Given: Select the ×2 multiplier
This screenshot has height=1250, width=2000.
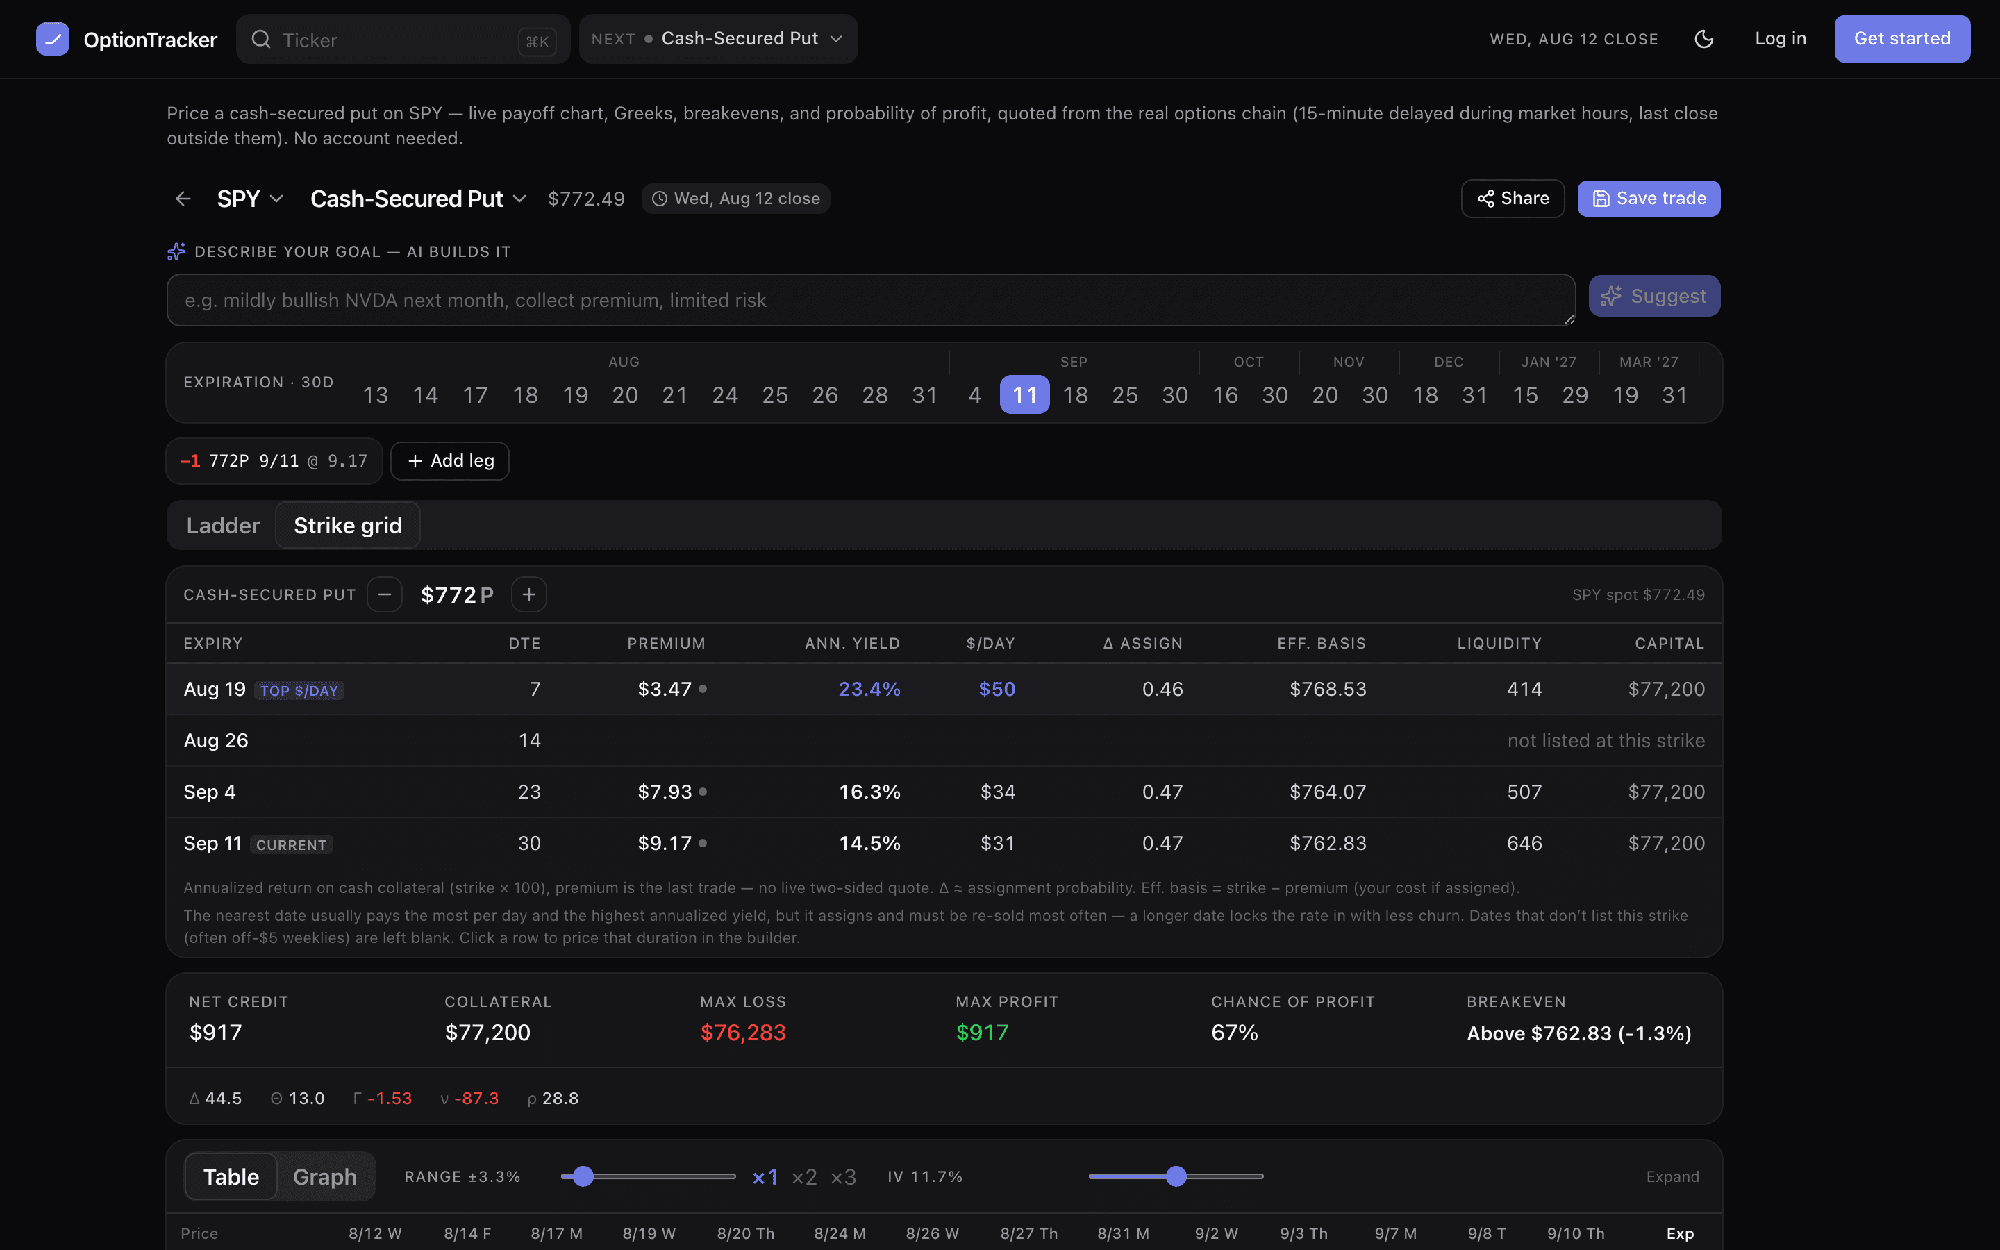Looking at the screenshot, I should point(804,1176).
